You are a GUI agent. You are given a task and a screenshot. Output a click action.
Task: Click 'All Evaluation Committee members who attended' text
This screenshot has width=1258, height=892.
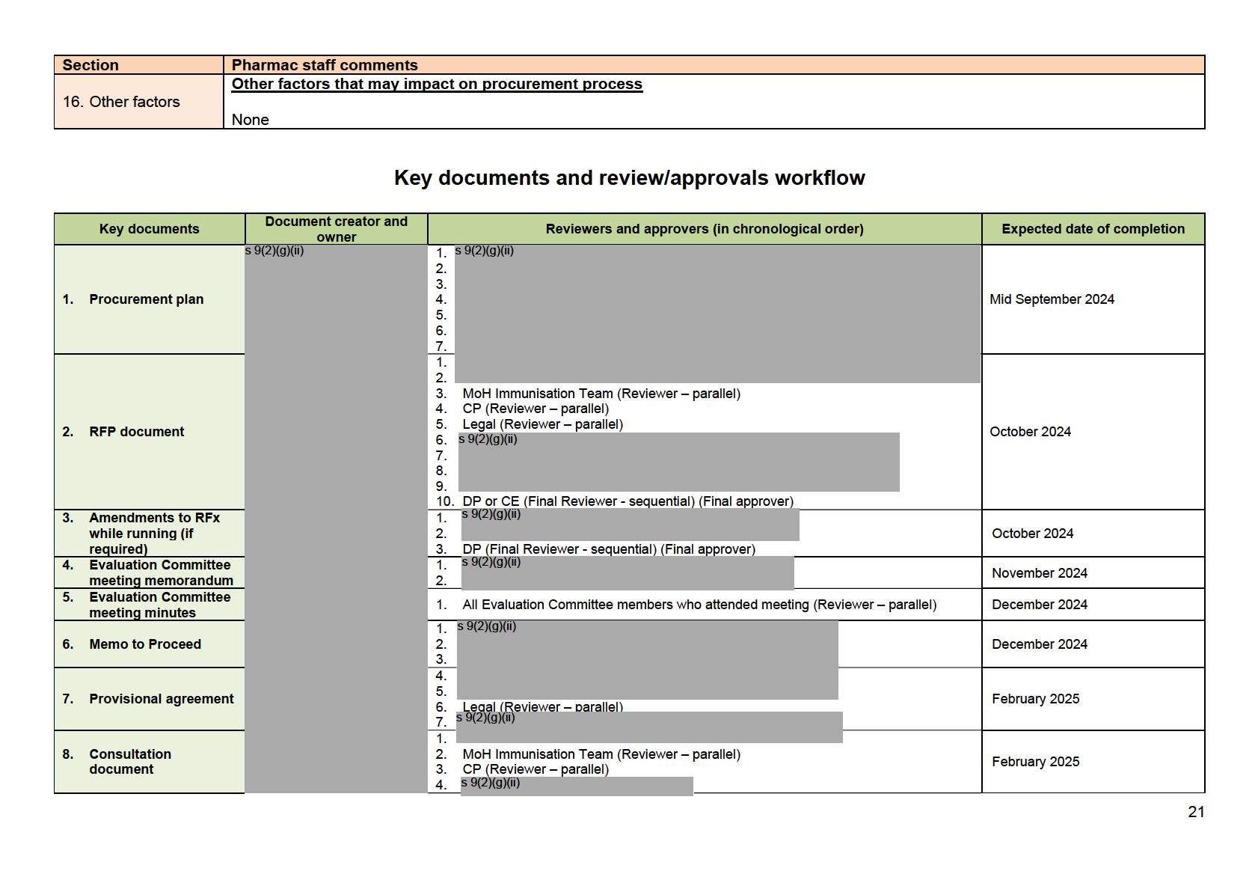point(699,605)
